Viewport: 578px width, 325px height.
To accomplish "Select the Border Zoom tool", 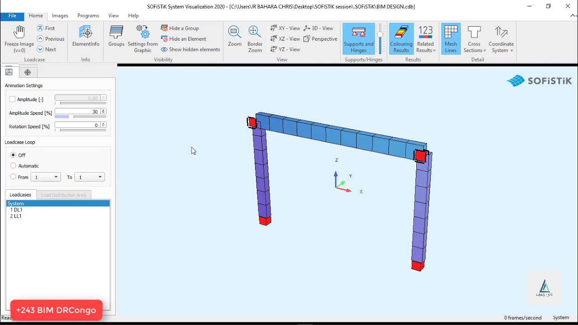I will pyautogui.click(x=255, y=39).
